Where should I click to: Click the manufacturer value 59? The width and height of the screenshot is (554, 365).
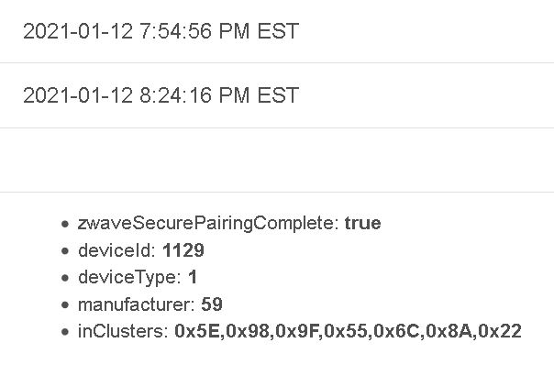click(212, 304)
